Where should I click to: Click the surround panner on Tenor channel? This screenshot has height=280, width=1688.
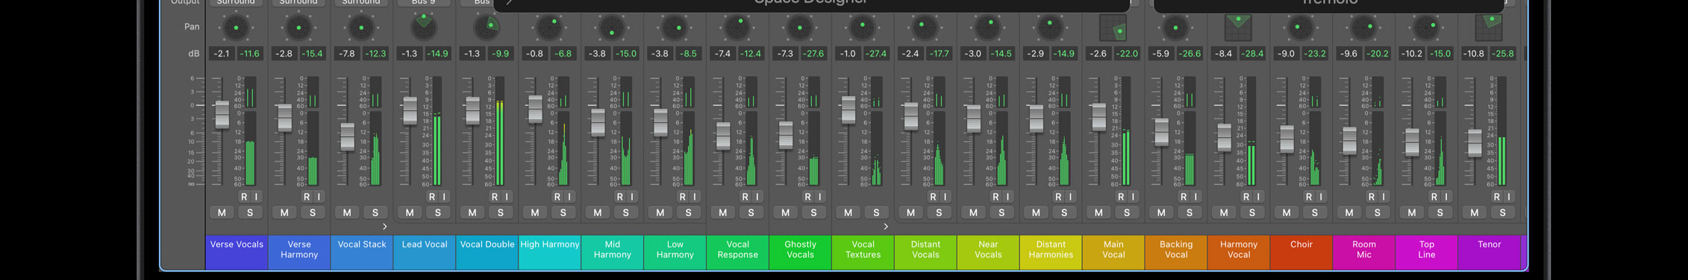pos(1489,28)
